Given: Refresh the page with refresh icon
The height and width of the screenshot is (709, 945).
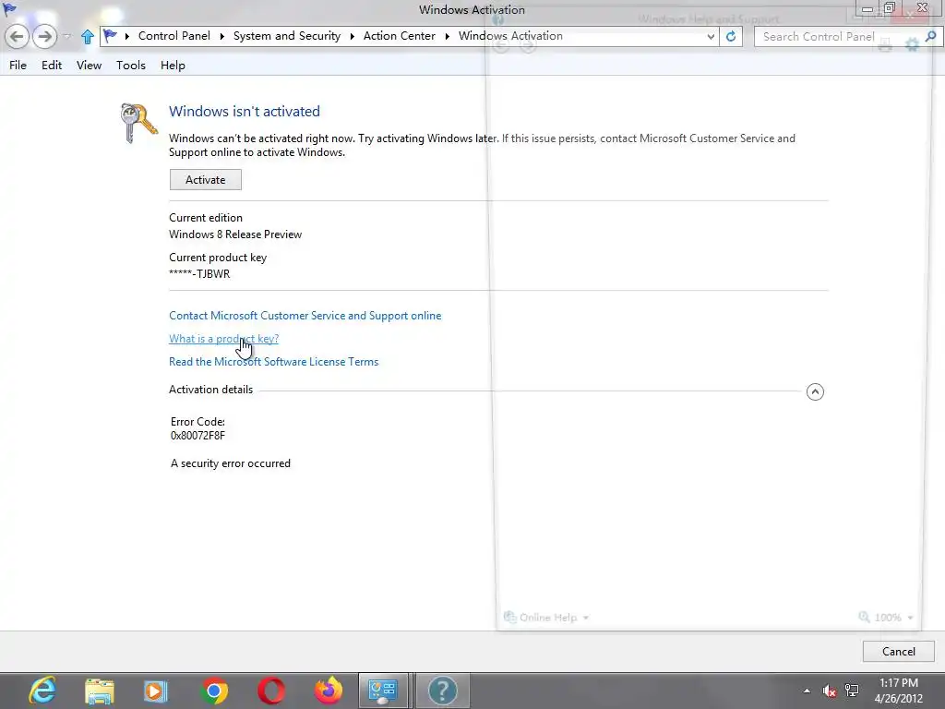Looking at the screenshot, I should click(x=731, y=37).
